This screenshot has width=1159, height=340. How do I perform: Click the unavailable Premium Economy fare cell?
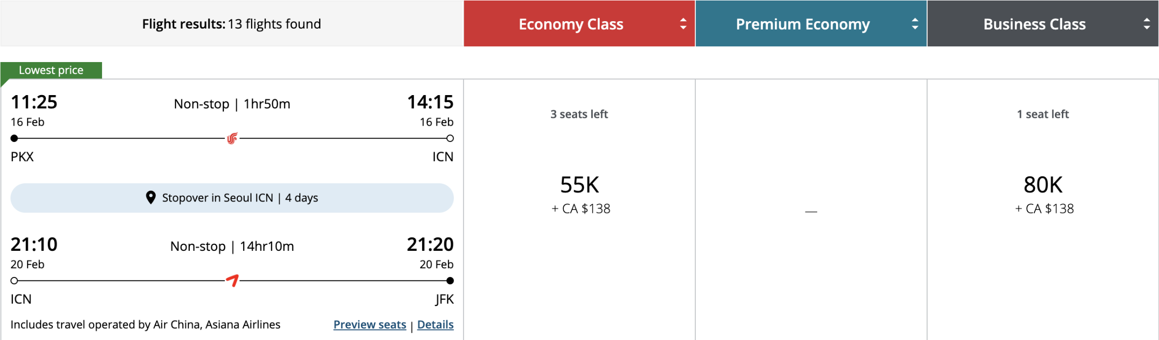(x=811, y=209)
